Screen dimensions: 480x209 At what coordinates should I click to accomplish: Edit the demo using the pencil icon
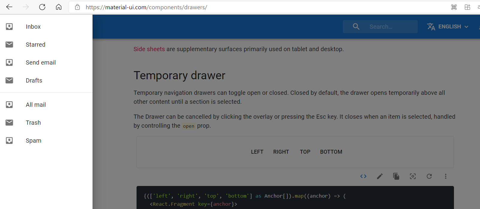click(x=380, y=176)
